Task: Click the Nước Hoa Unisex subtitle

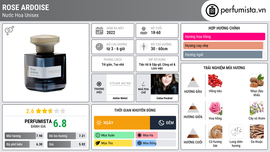Action: pyautogui.click(x=21, y=15)
